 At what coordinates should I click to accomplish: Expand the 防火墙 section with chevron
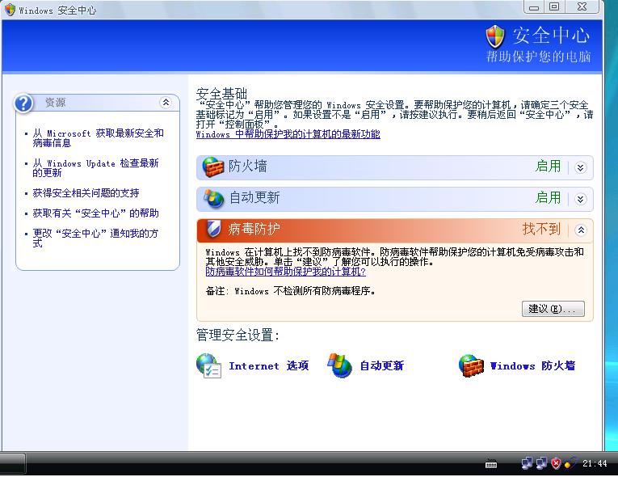click(580, 167)
